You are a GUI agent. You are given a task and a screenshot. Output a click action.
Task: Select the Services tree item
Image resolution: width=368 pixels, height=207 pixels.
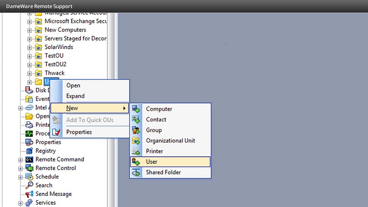[x=46, y=202]
